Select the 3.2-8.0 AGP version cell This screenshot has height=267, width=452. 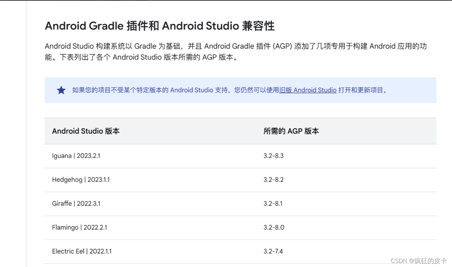(x=274, y=227)
